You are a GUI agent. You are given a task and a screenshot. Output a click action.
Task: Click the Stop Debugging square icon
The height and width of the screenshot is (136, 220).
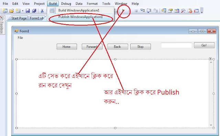pos(136,11)
